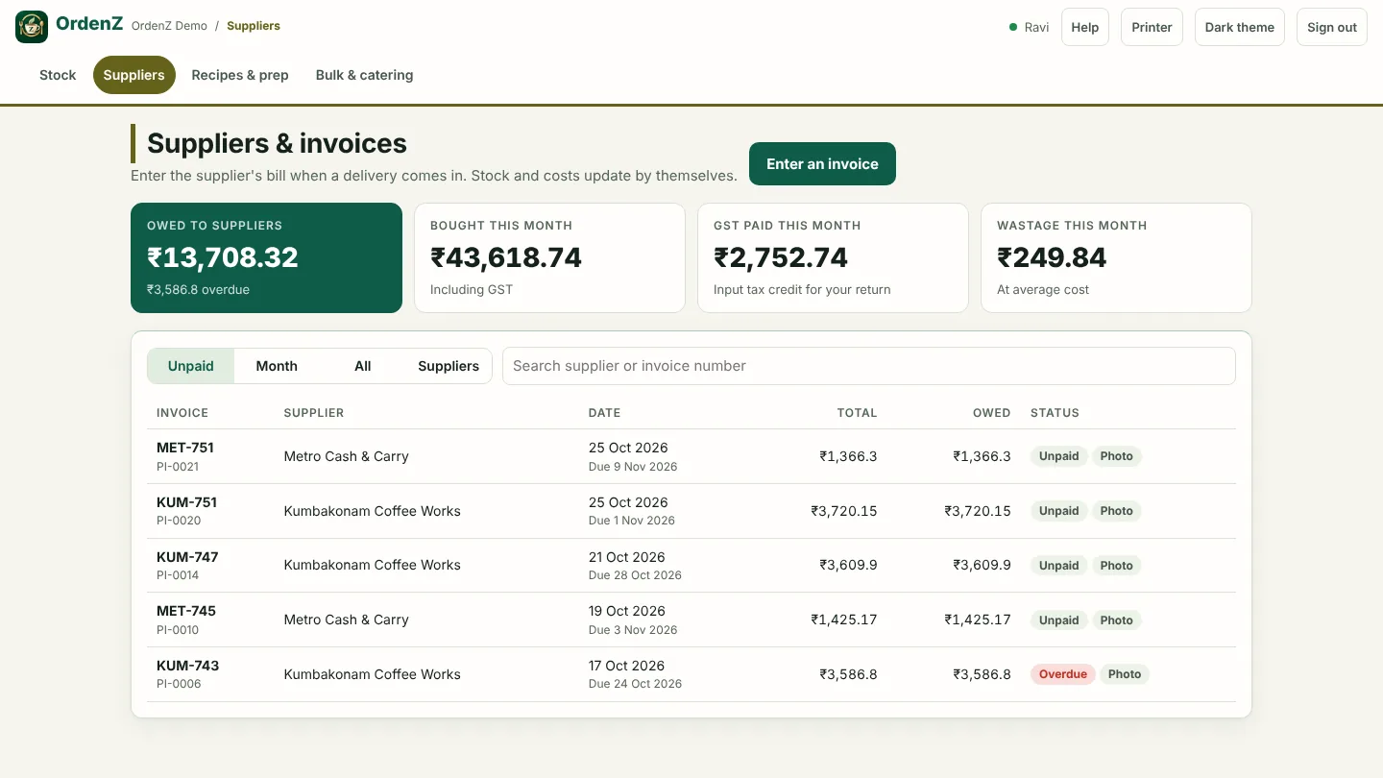Click the OrdenZ Demo breadcrumb
Viewport: 1383px width, 778px height.
[x=169, y=26]
